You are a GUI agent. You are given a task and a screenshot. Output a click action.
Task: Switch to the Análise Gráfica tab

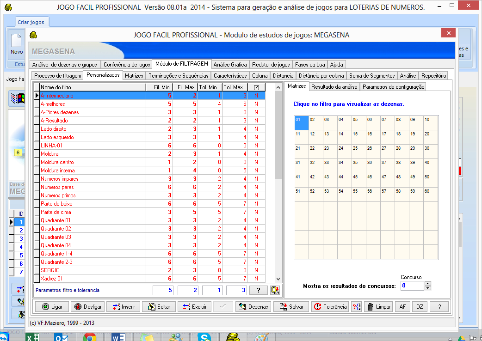point(230,65)
